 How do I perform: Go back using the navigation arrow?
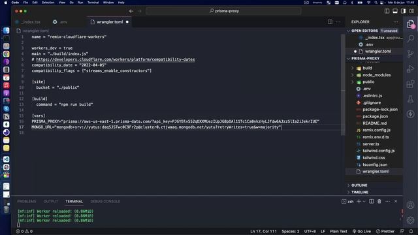[131, 11]
